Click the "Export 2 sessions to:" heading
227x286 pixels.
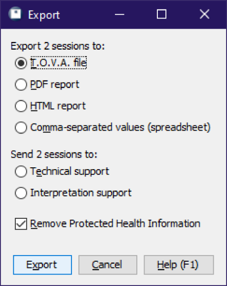[58, 46]
